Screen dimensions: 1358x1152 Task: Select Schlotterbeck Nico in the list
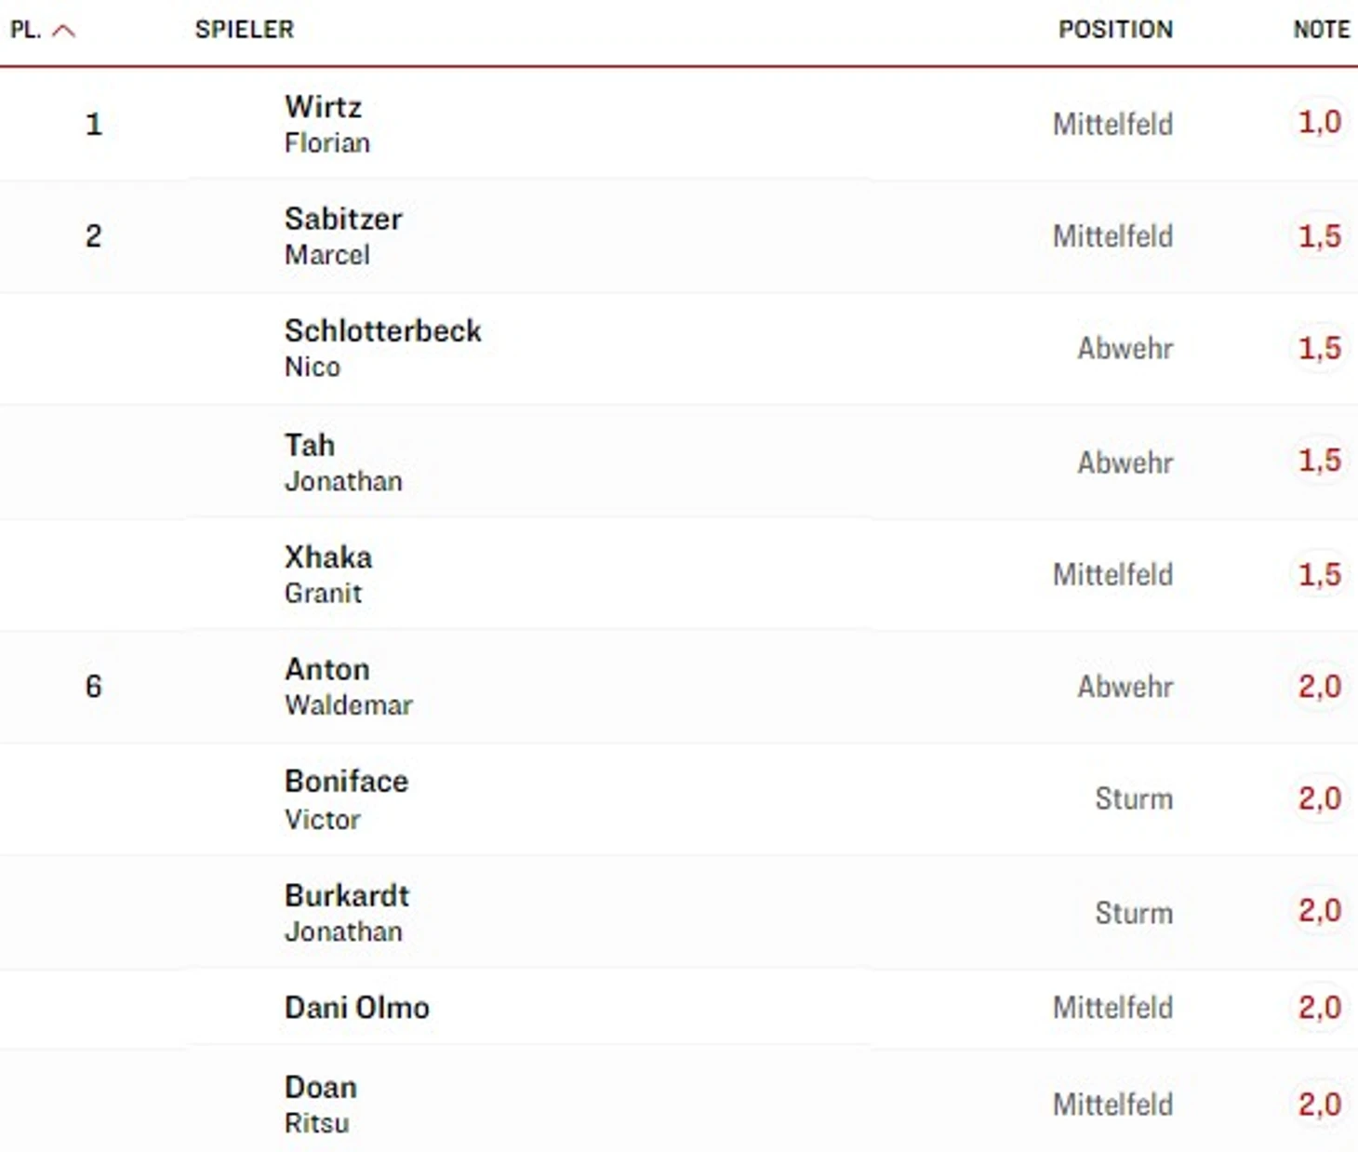point(382,348)
